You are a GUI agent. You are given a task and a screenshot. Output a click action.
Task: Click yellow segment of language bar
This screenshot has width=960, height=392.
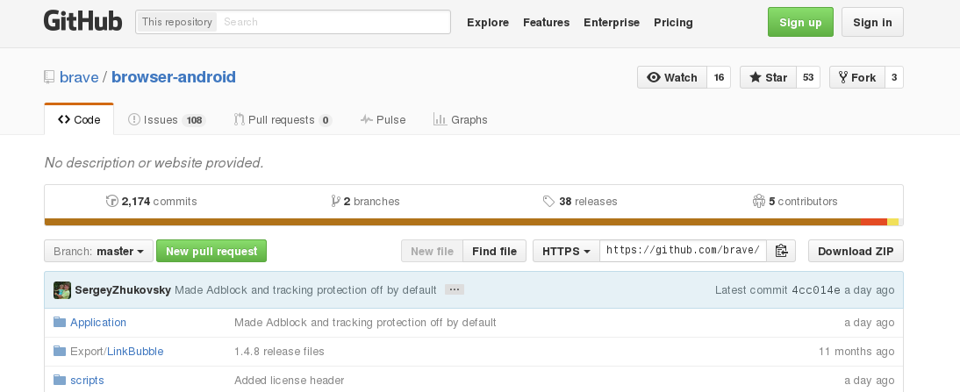coord(892,222)
